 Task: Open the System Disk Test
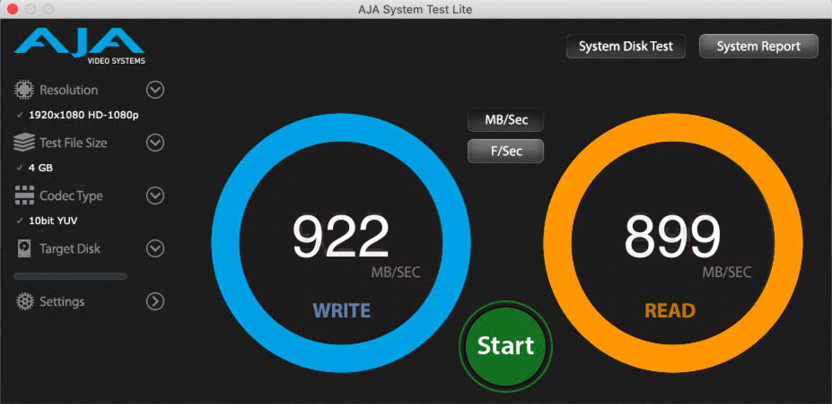(625, 46)
